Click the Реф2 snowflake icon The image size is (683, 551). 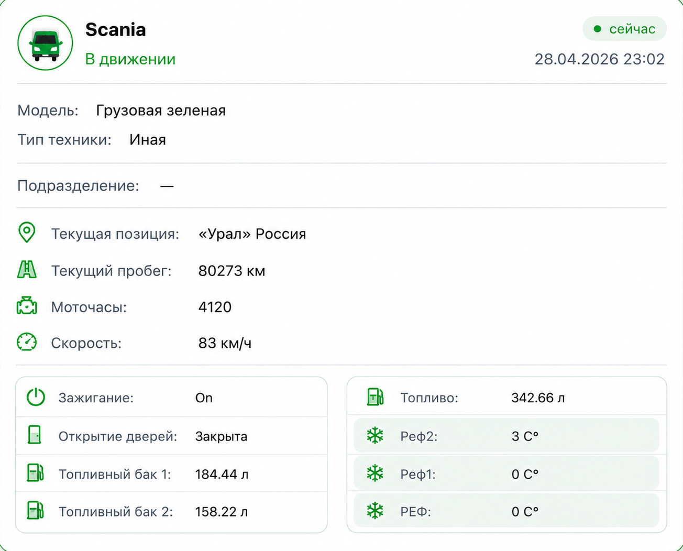point(375,435)
